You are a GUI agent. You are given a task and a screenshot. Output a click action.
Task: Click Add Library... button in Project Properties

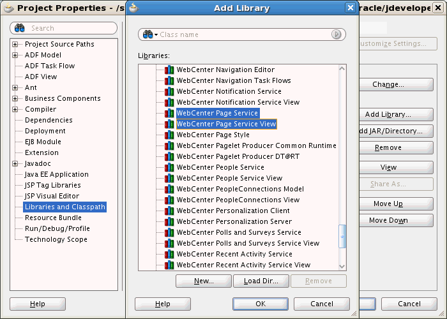(x=396, y=114)
